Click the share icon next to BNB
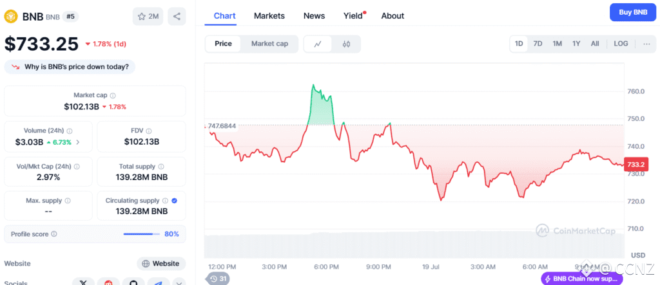Image resolution: width=660 pixels, height=285 pixels. point(177,16)
